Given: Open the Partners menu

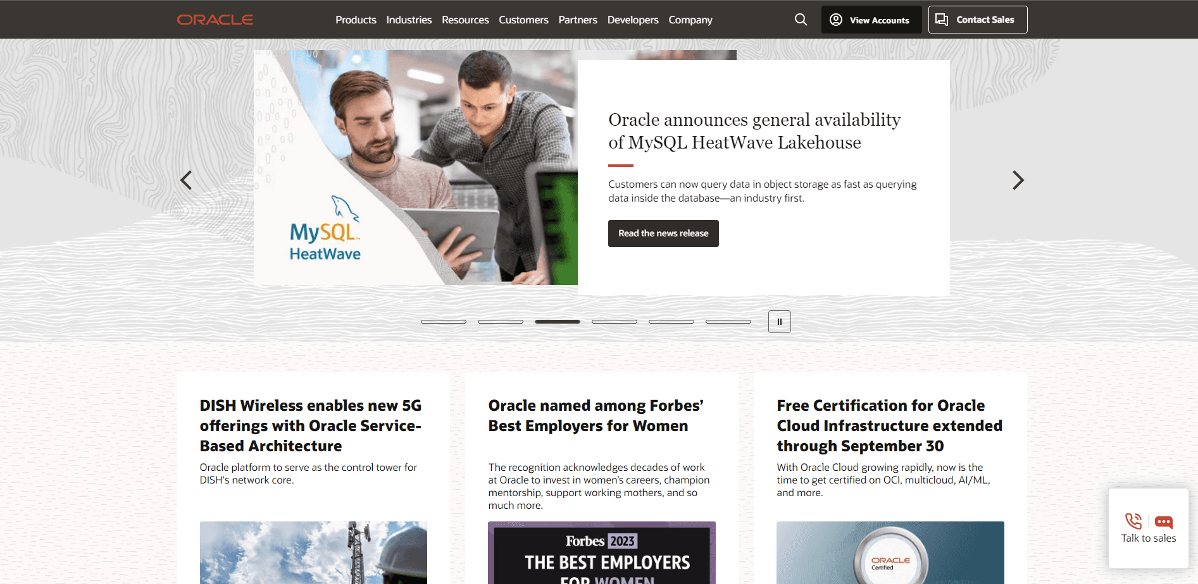Looking at the screenshot, I should pos(578,20).
